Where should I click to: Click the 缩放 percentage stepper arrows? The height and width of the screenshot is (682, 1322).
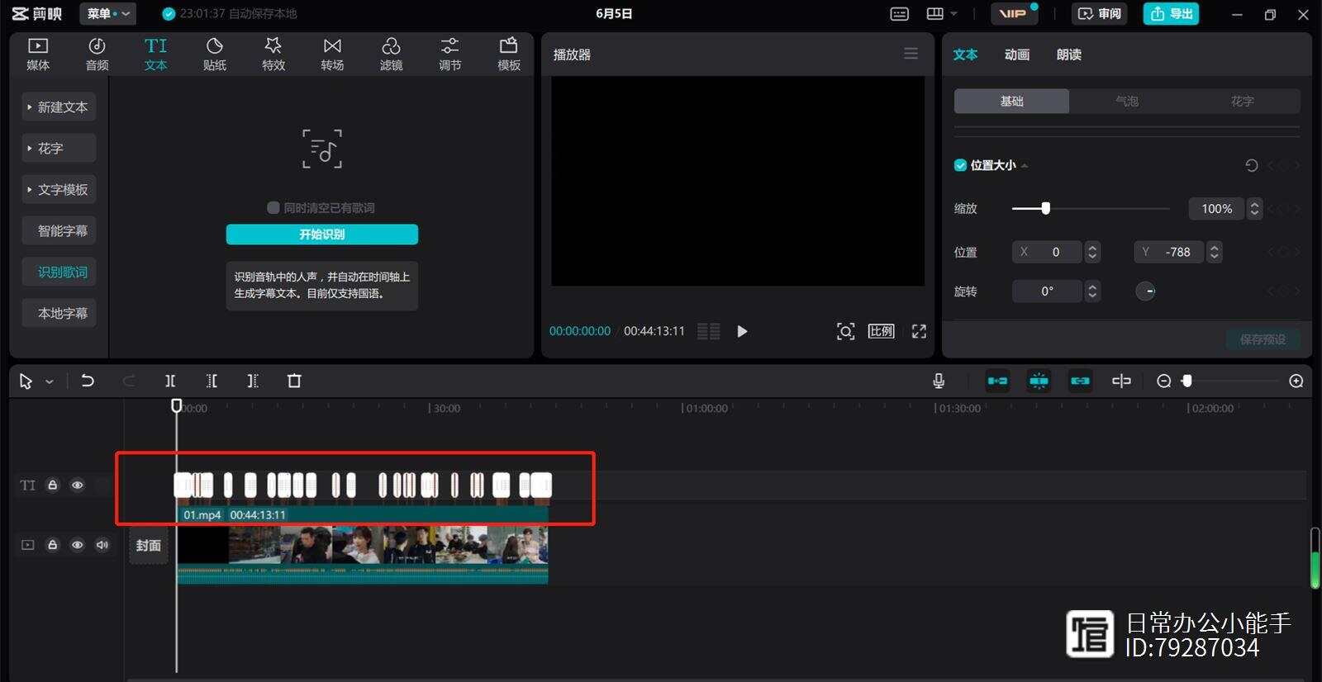(1254, 209)
